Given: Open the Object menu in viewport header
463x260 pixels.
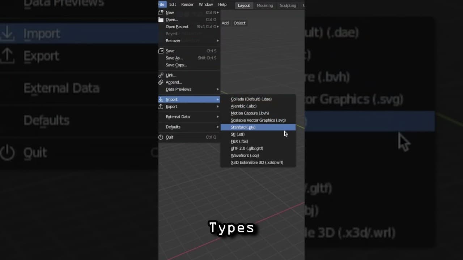Looking at the screenshot, I should [239, 23].
